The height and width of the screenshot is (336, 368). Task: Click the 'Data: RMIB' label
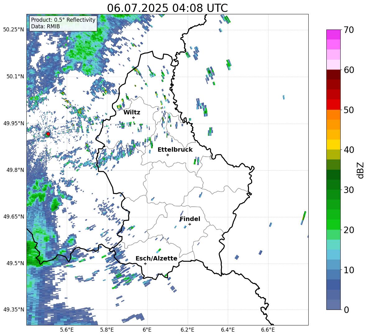(x=45, y=26)
